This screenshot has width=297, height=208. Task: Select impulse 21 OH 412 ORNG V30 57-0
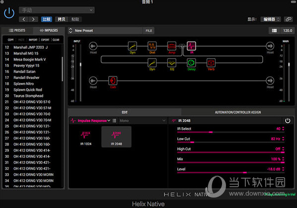pos(32,102)
